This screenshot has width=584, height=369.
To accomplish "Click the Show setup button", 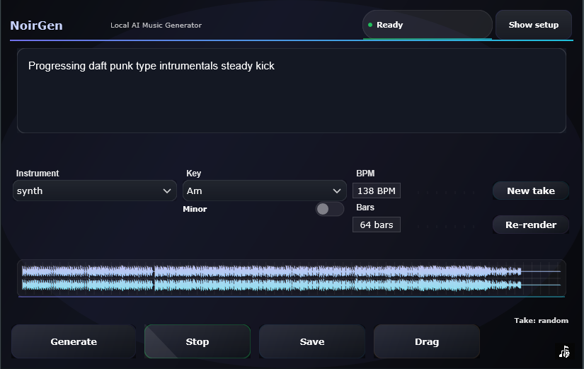I will (533, 25).
